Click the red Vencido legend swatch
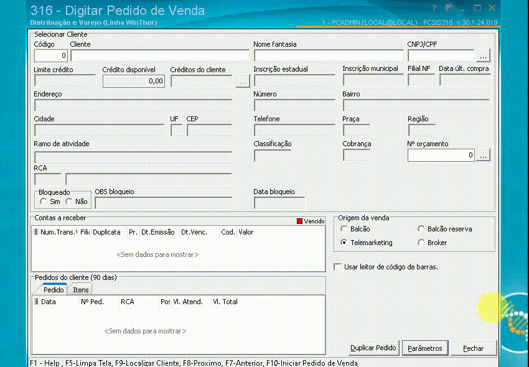The width and height of the screenshot is (529, 367). pos(299,221)
